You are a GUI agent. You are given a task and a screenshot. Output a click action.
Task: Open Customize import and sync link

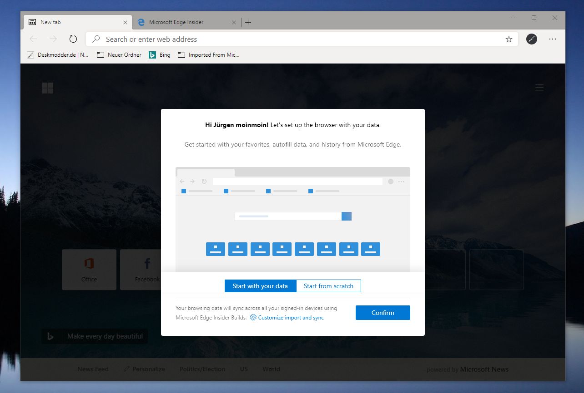[291, 318]
